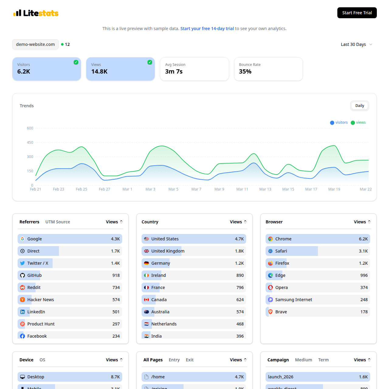The image size is (389, 389).
Task: Switch to the UTM Source tab
Action: point(57,222)
